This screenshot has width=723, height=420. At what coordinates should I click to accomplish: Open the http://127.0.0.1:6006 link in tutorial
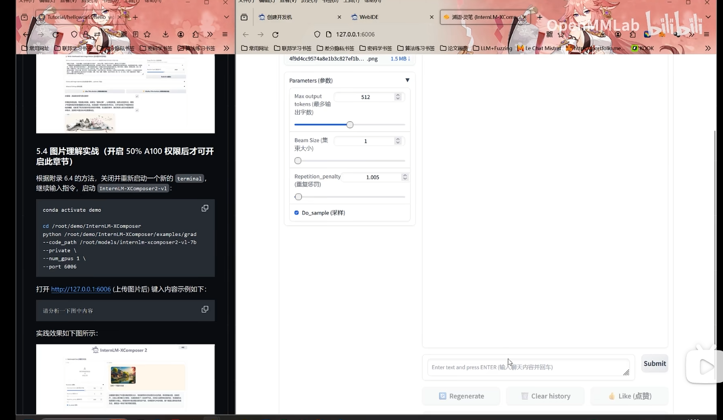pyautogui.click(x=81, y=289)
